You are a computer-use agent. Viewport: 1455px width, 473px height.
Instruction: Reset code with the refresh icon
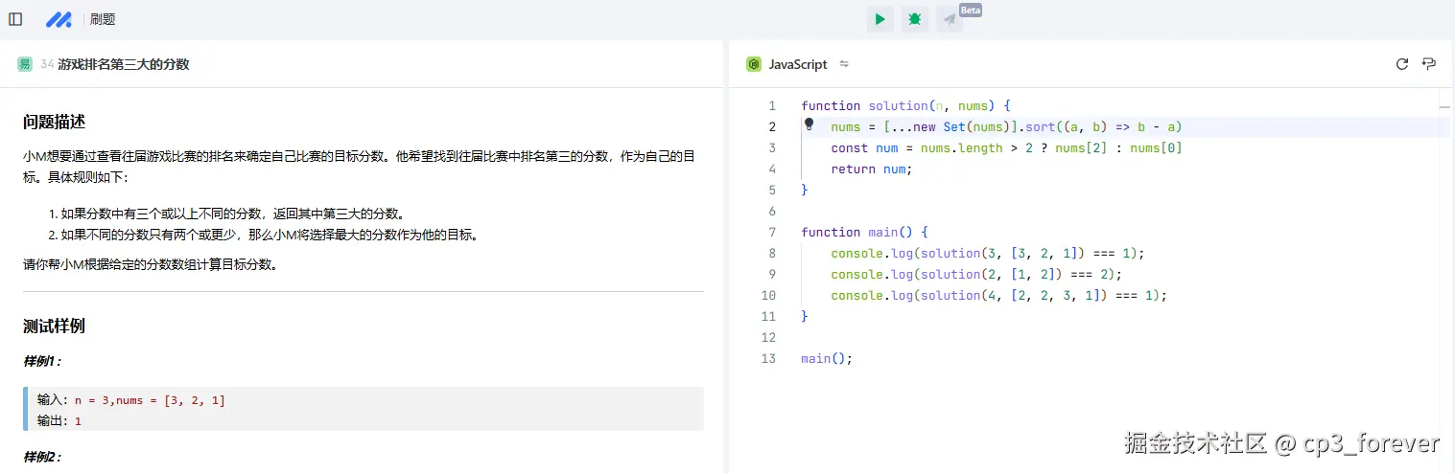pyautogui.click(x=1401, y=64)
